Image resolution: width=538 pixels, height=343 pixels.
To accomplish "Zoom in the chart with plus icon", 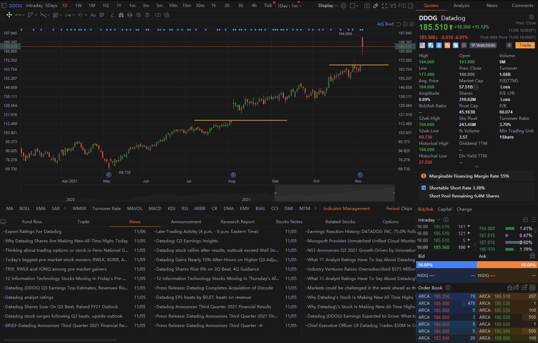I will click(412, 24).
